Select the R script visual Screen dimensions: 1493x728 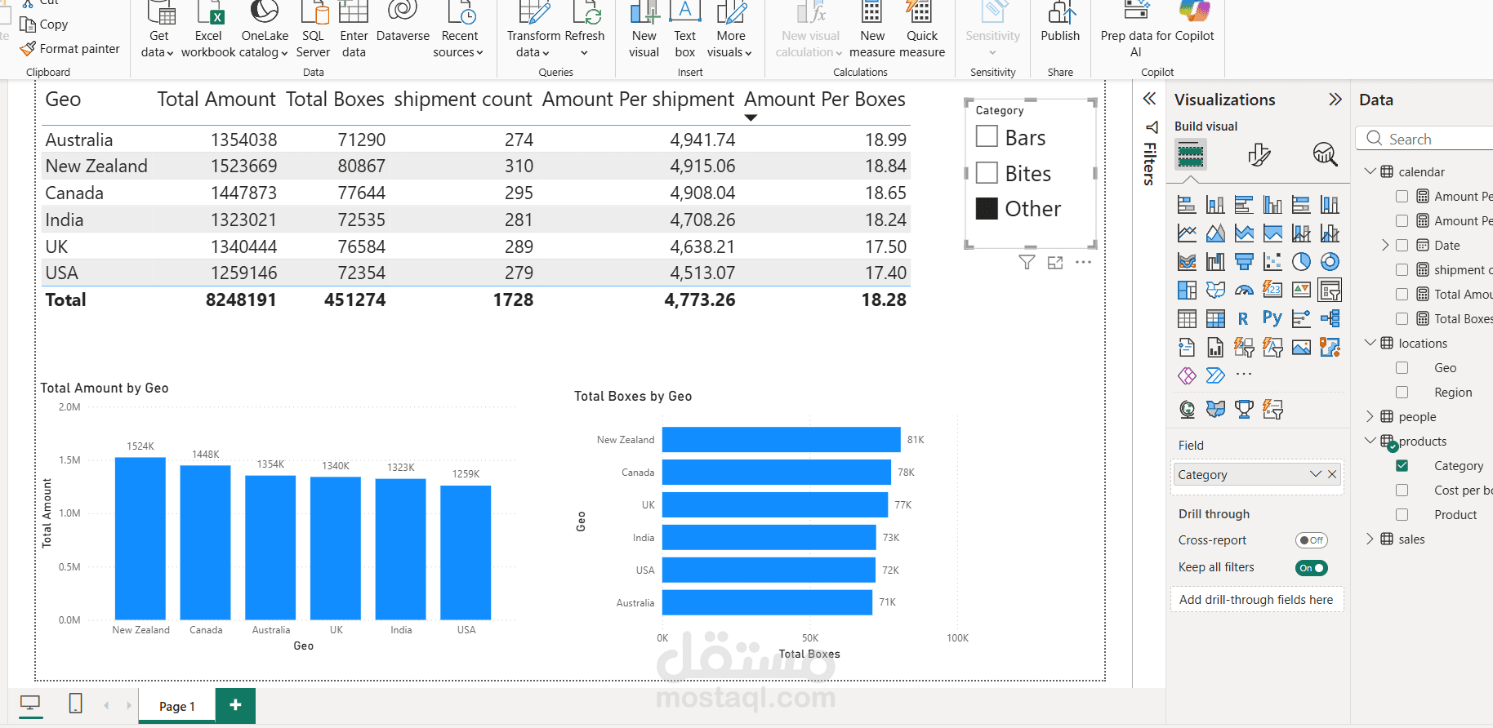pyautogui.click(x=1244, y=318)
